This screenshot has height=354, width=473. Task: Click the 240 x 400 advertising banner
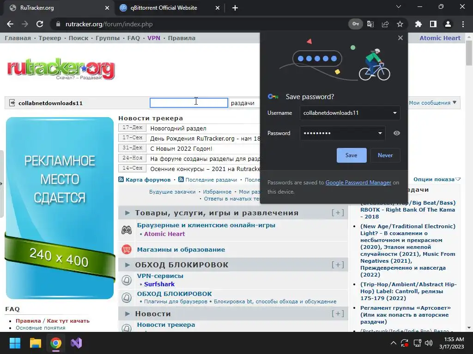tap(60, 208)
